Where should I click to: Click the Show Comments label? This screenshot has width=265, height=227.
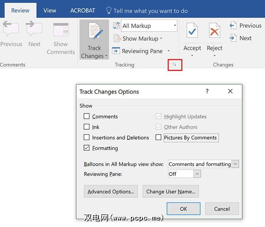point(61,48)
